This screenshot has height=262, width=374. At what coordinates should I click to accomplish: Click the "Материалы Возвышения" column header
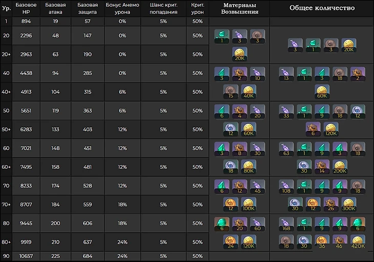click(239, 9)
